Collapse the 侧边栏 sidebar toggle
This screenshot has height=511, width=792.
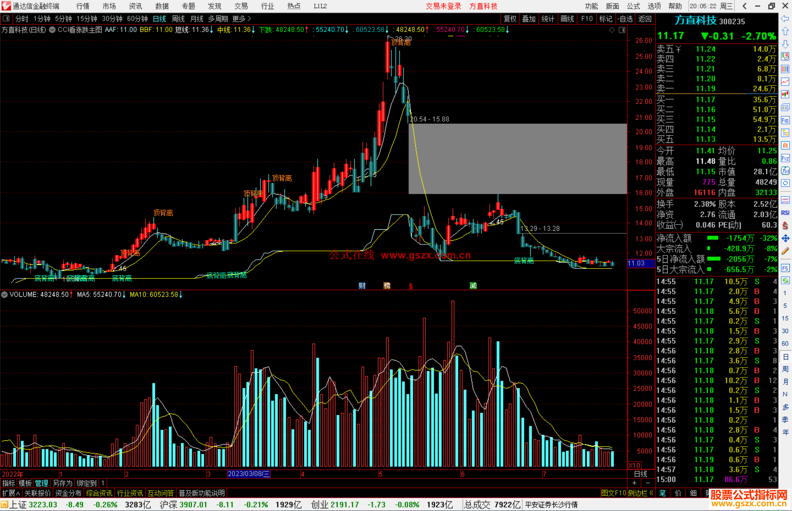point(640,493)
